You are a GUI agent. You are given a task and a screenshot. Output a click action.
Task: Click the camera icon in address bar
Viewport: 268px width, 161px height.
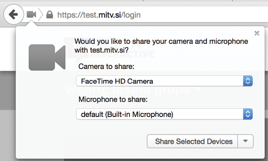point(32,15)
